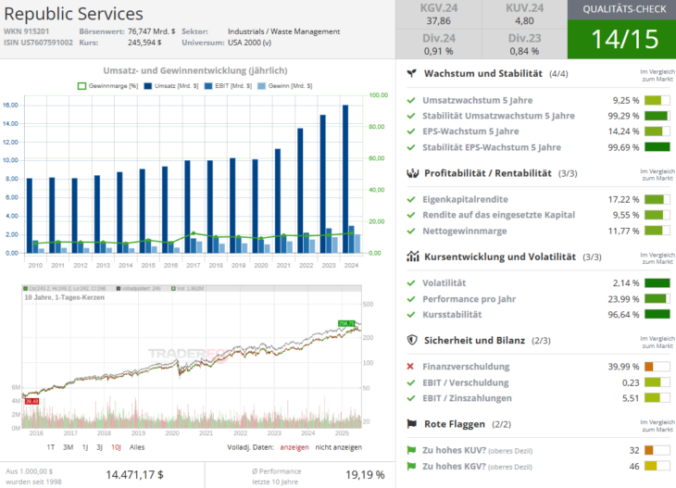Click checkmark beside EPS-Wachstum 5 Jahre
The height and width of the screenshot is (488, 676).
pyautogui.click(x=411, y=131)
